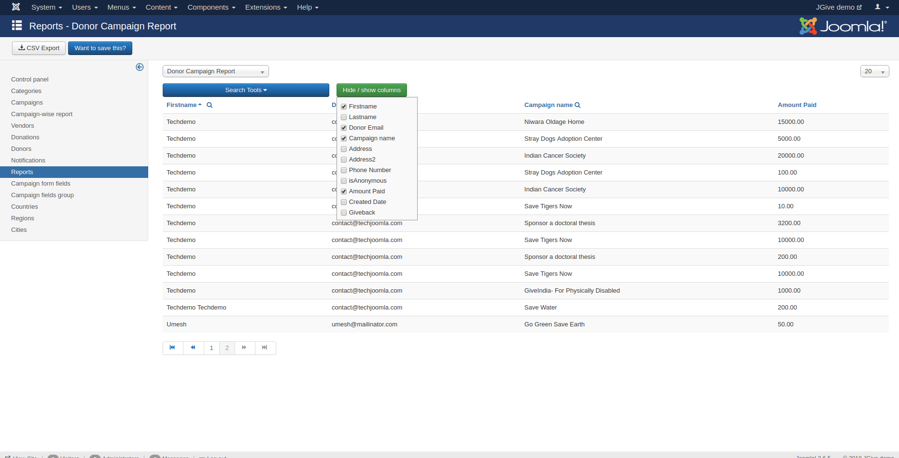
Task: Collapse the sidebar with the arrow icon
Action: pos(140,67)
